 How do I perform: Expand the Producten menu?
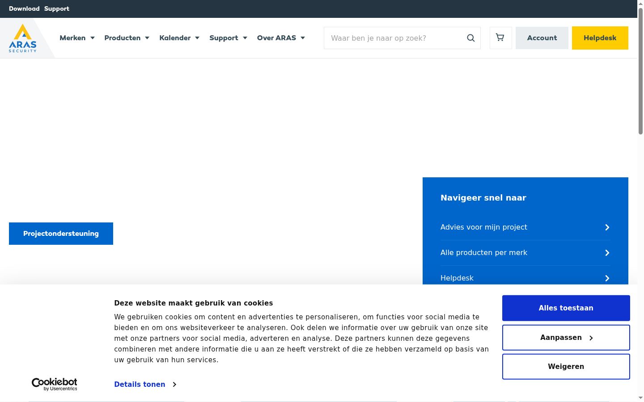pyautogui.click(x=127, y=38)
